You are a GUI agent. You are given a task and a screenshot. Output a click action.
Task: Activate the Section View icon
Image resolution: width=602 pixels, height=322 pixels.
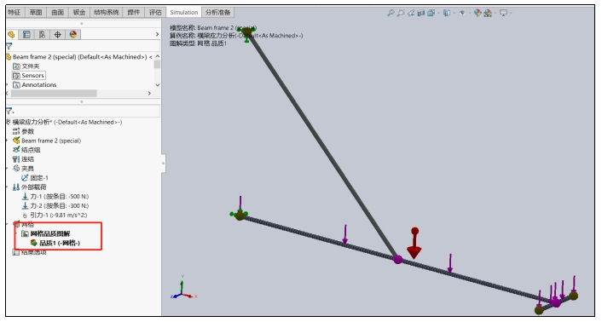pyautogui.click(x=421, y=13)
